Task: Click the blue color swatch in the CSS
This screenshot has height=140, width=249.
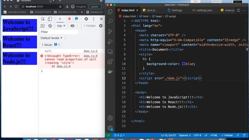Action: coord(184,64)
